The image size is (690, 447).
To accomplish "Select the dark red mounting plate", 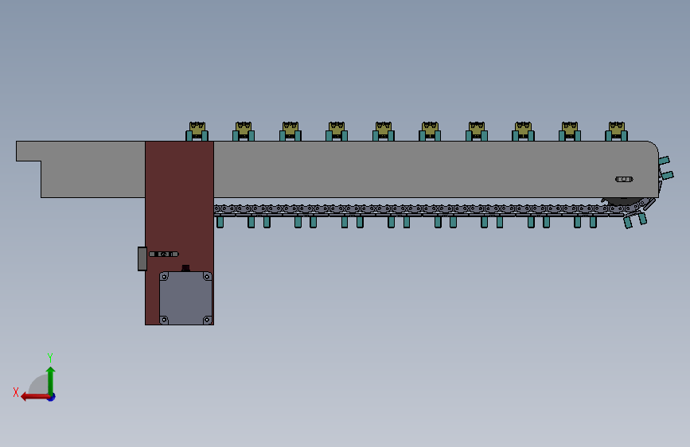I will click(180, 233).
